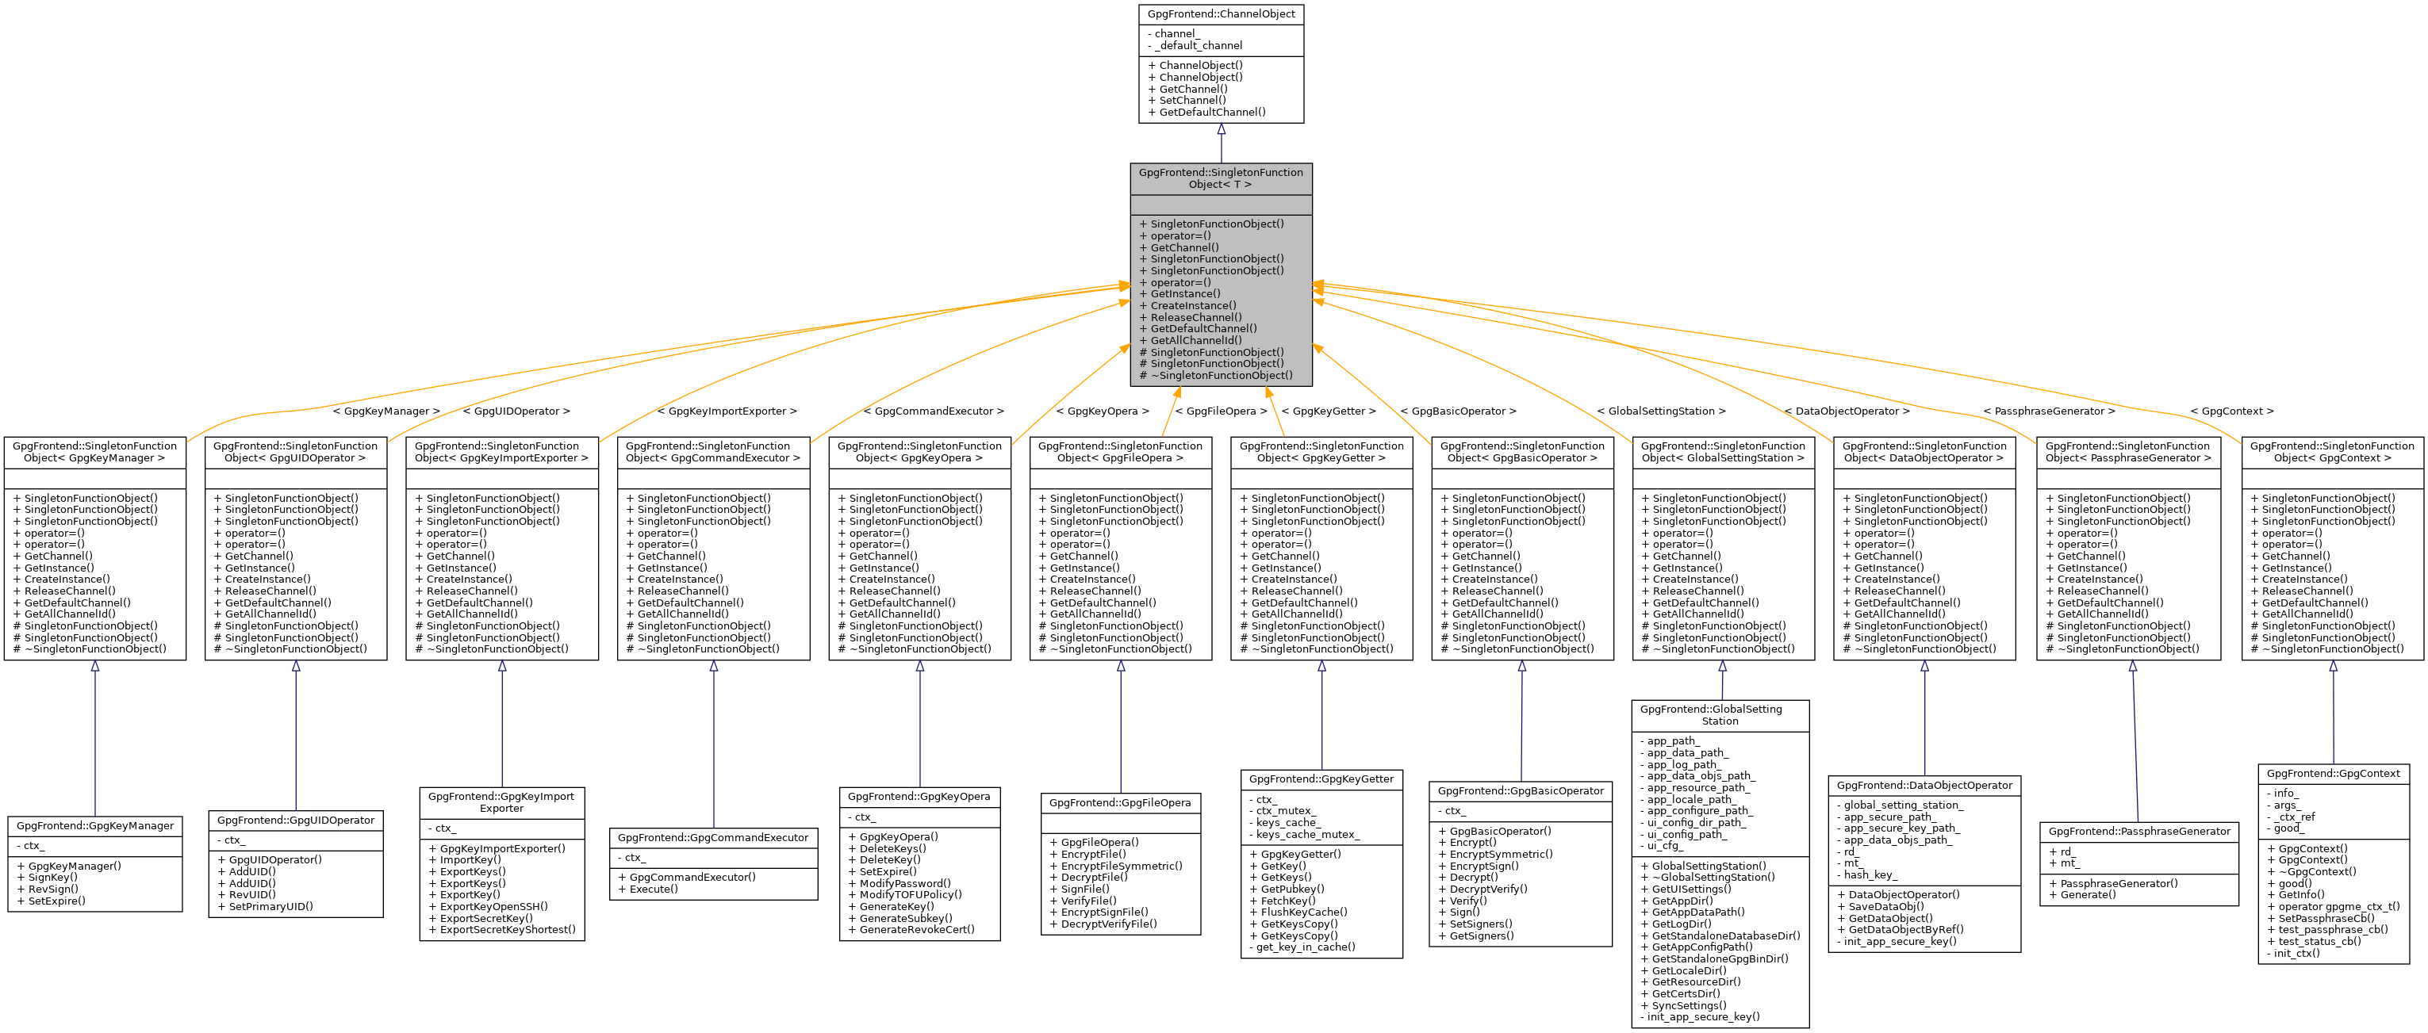This screenshot has height=1033, width=2428.
Task: Open SingletonFunctionObject< GpgBasicOperator > node
Action: [1522, 548]
